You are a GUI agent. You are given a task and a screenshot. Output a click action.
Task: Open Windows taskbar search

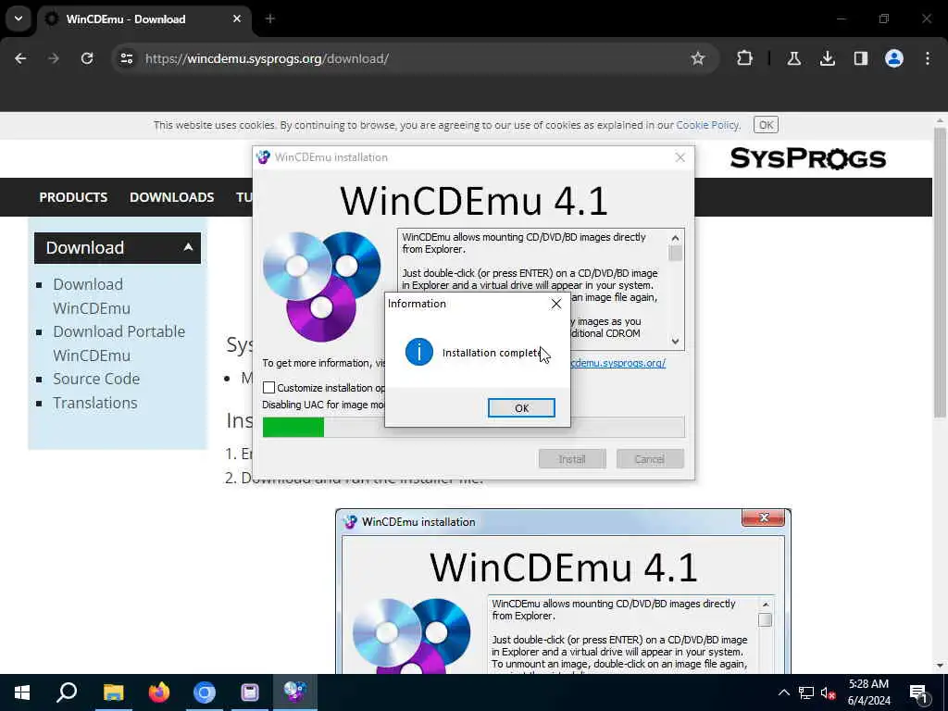pos(67,692)
